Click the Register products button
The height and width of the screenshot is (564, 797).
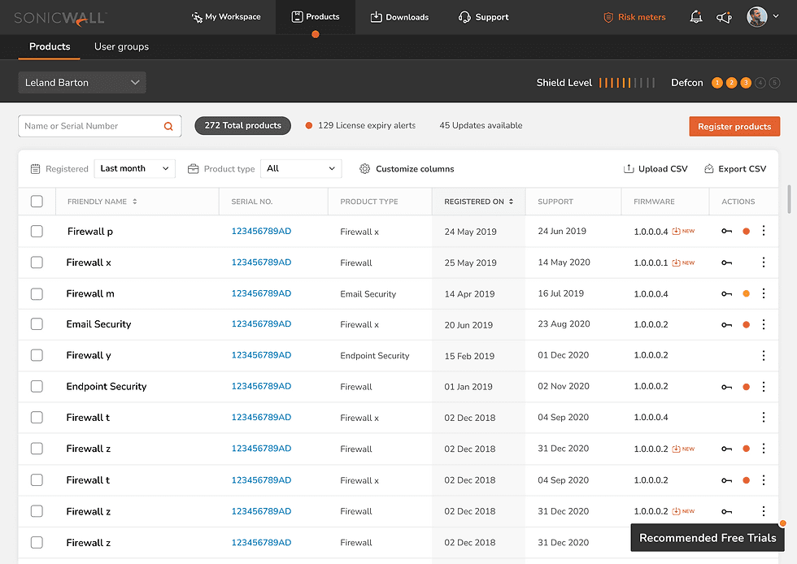point(734,127)
